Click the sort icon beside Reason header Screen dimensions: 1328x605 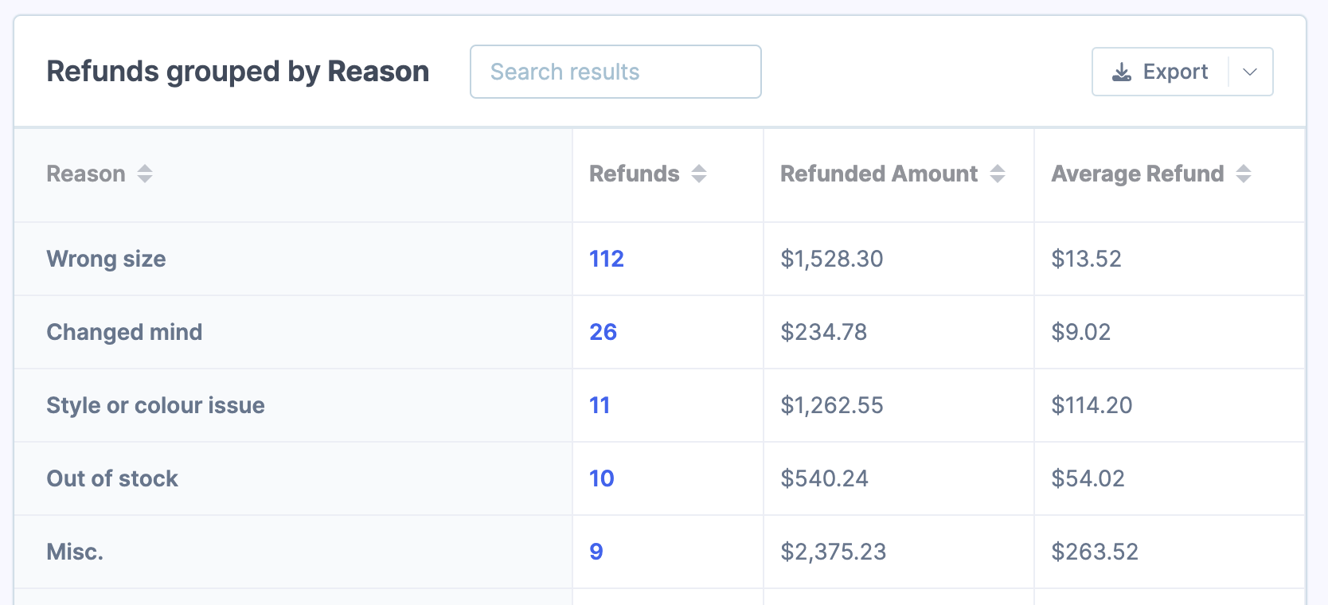pyautogui.click(x=145, y=174)
